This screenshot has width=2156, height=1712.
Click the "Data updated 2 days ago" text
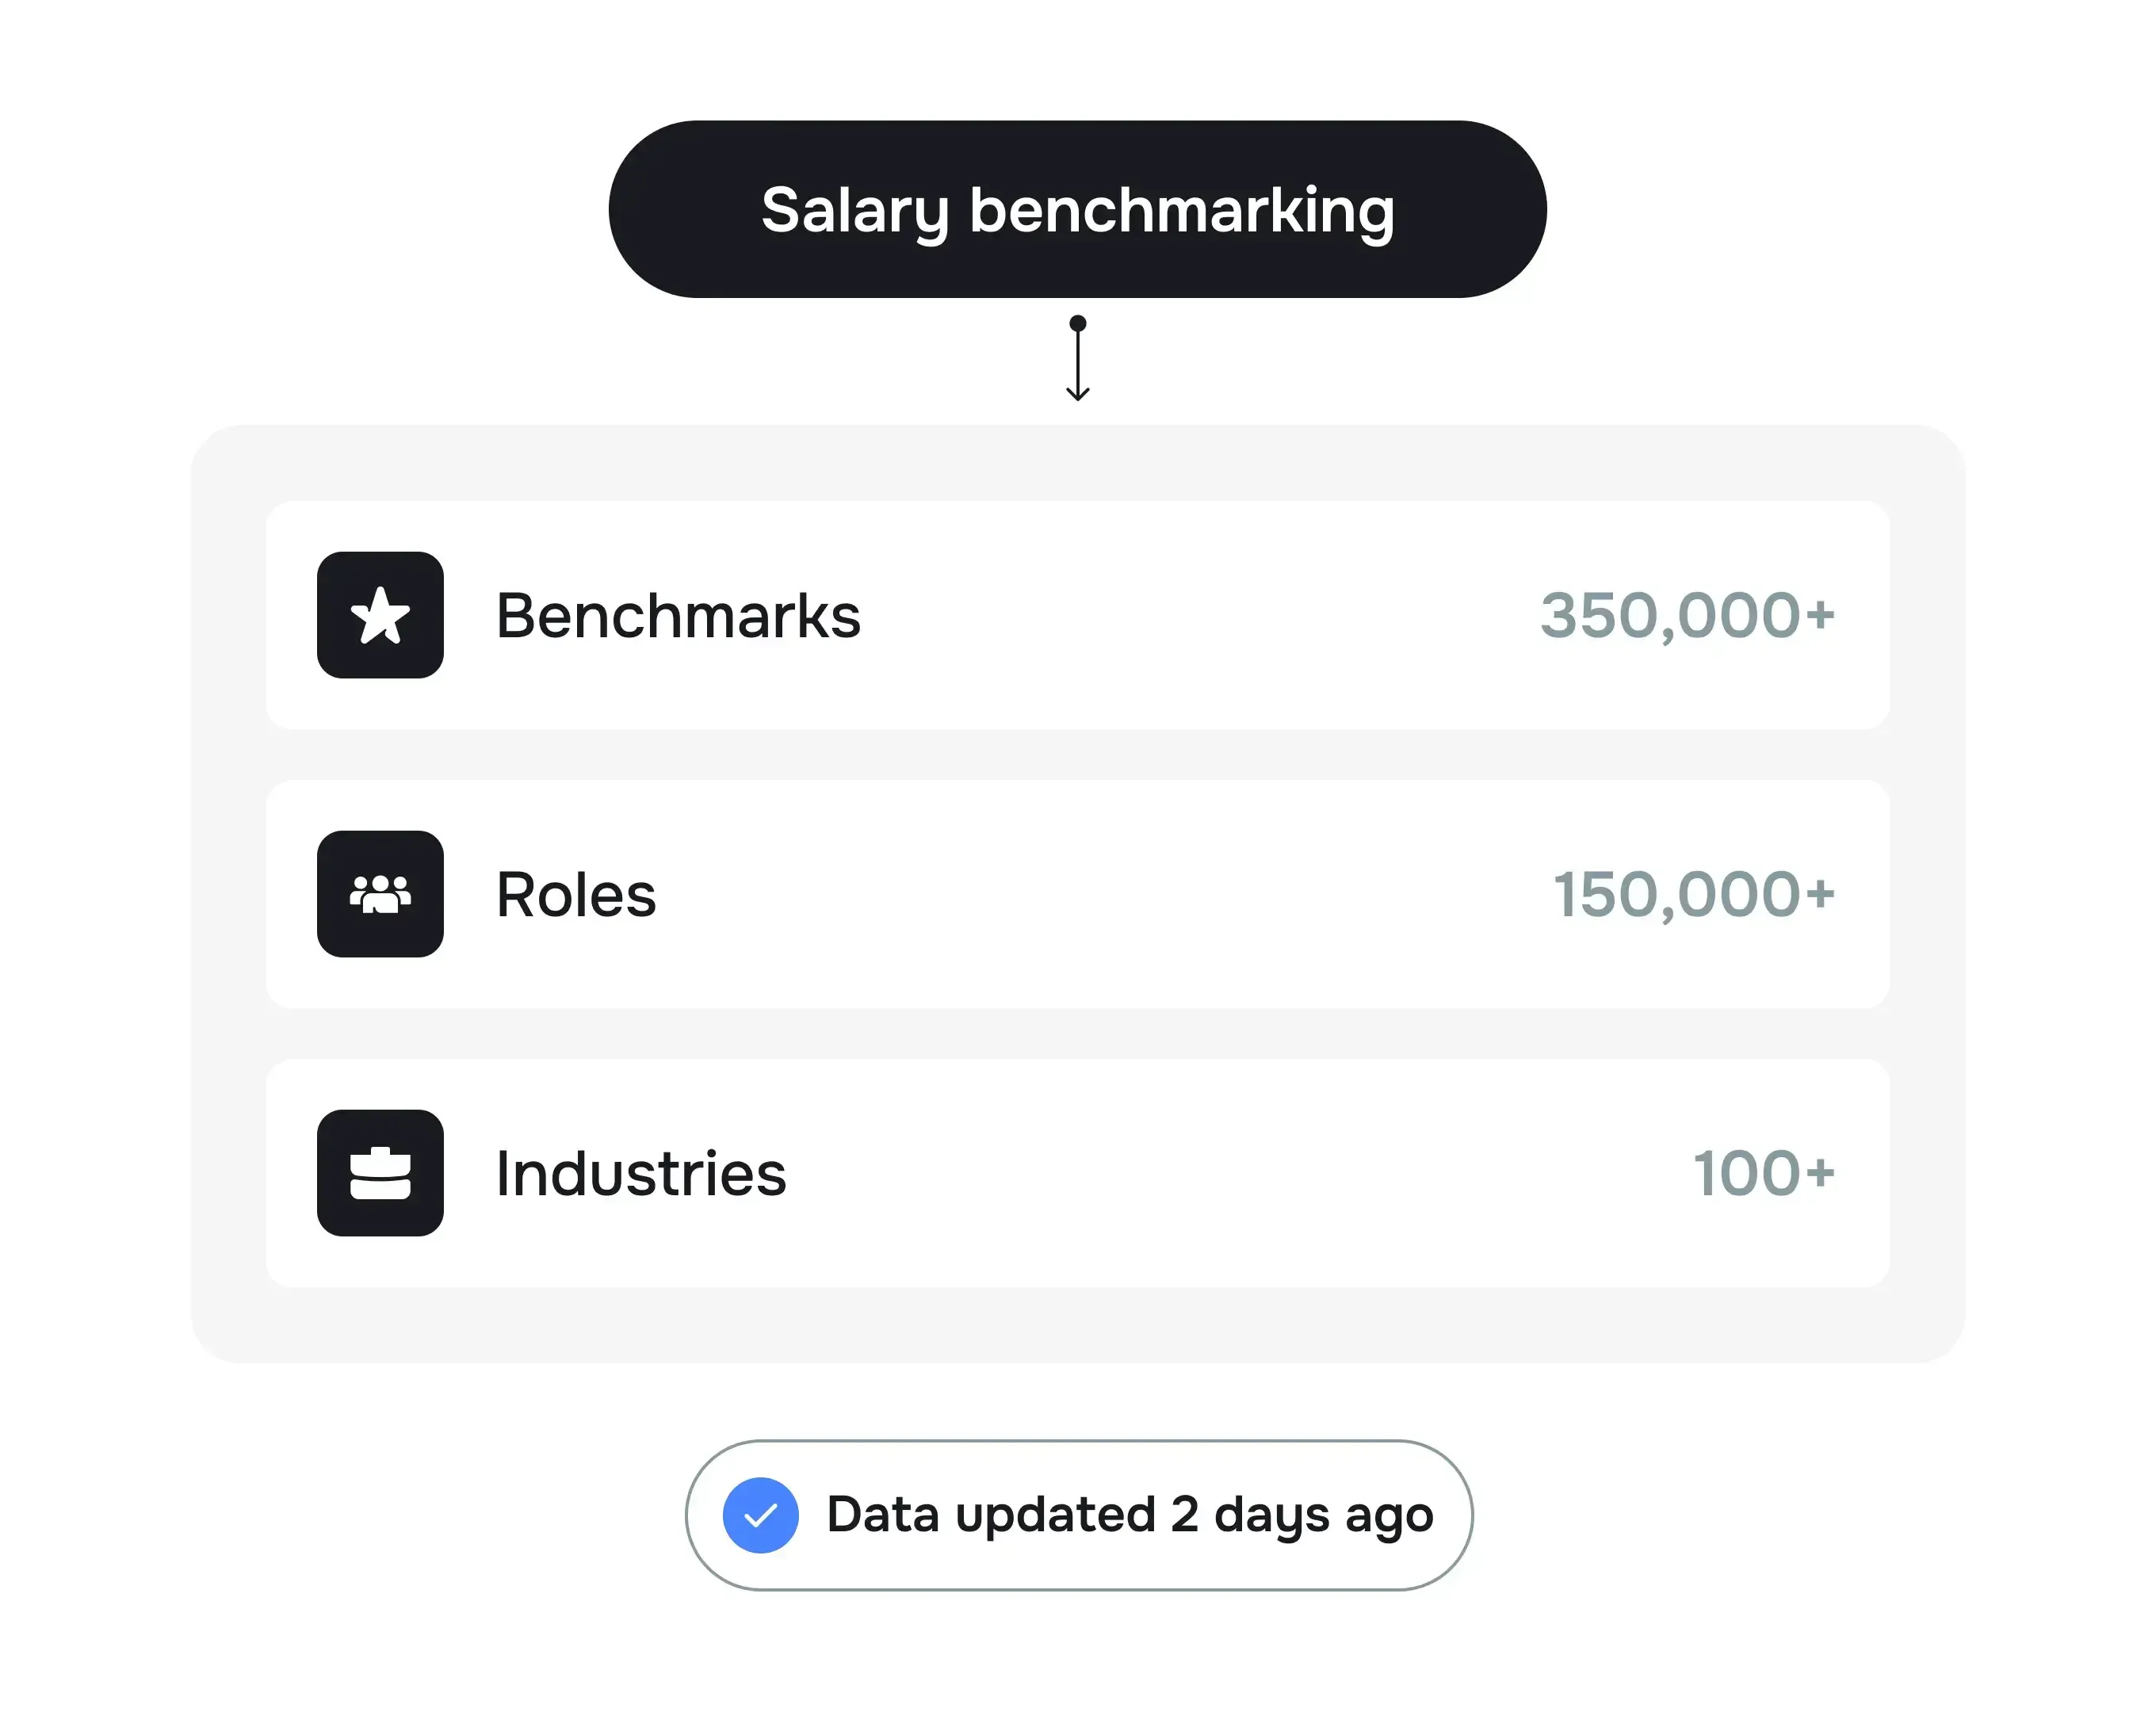point(1130,1515)
